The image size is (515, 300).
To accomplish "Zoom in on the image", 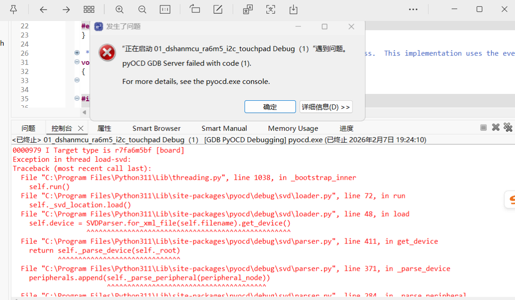I will [x=119, y=10].
